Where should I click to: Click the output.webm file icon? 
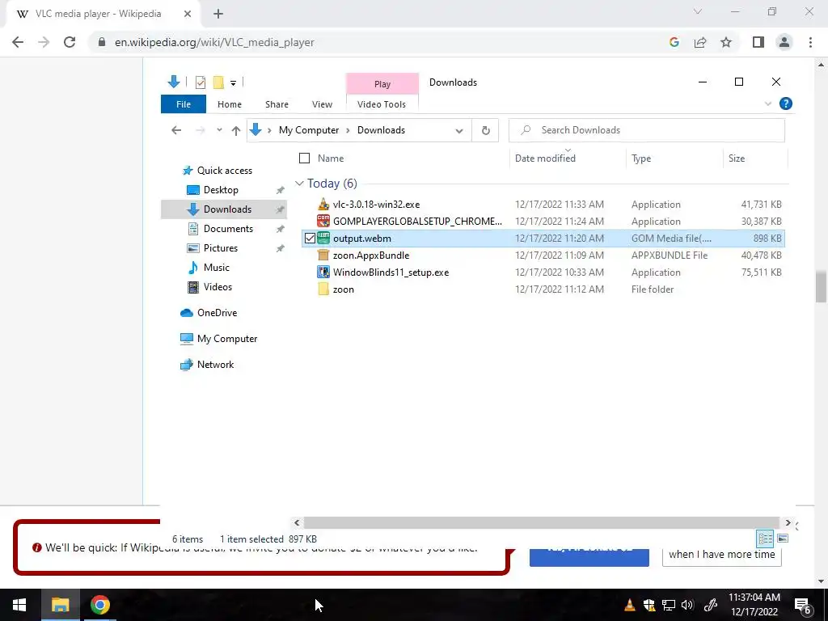(x=323, y=238)
